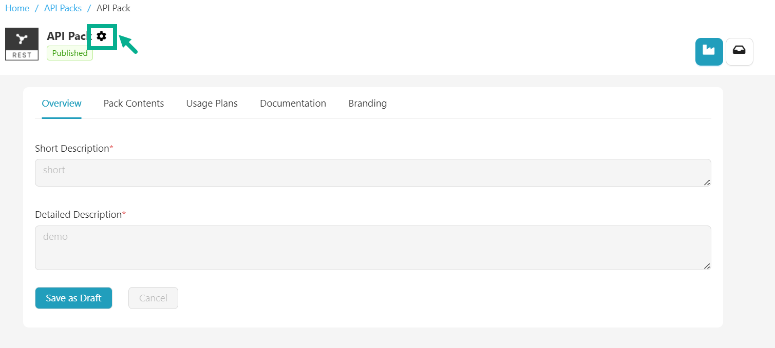Click the blue factory icon button

pos(709,52)
